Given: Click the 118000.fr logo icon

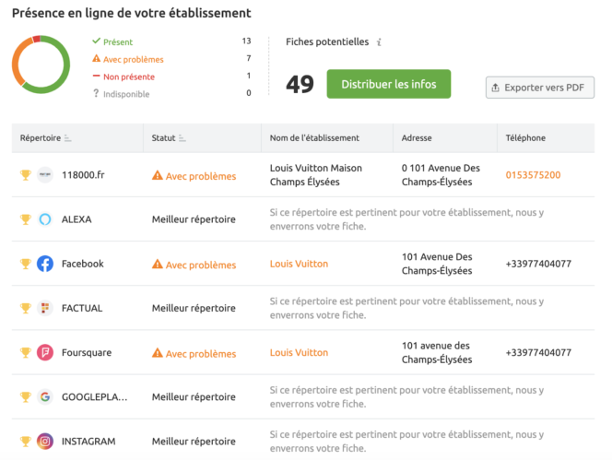Looking at the screenshot, I should 45,175.
